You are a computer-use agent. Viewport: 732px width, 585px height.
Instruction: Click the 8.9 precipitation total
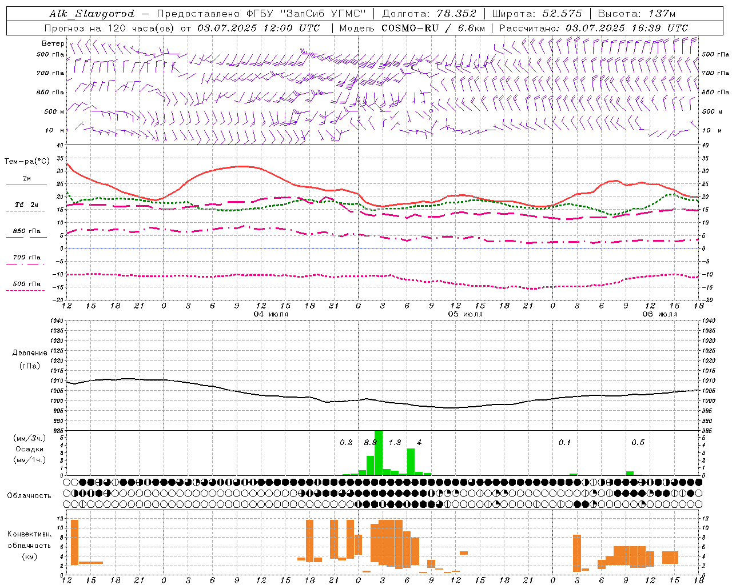point(371,443)
